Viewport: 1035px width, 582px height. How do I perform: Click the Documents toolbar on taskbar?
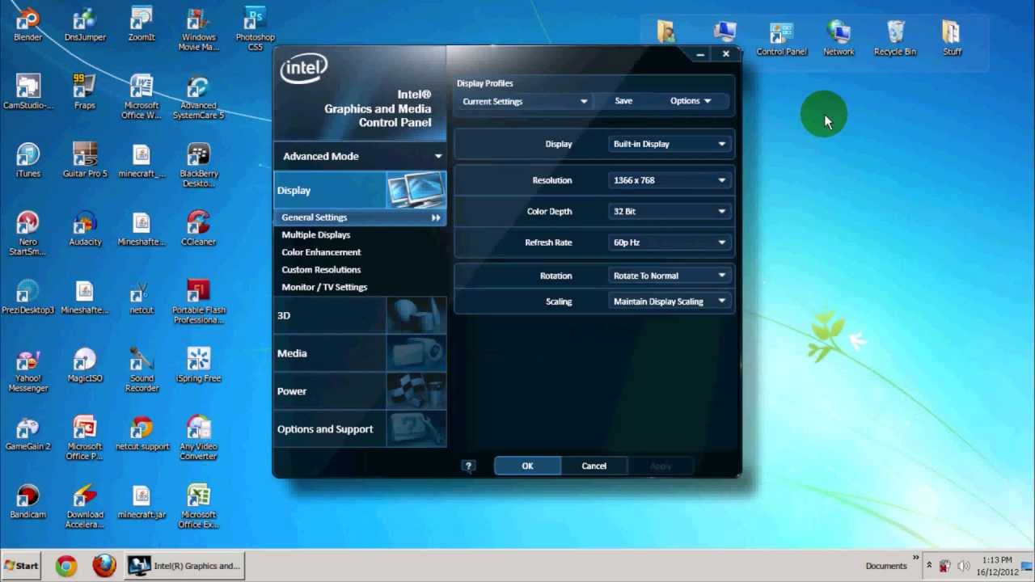click(886, 566)
